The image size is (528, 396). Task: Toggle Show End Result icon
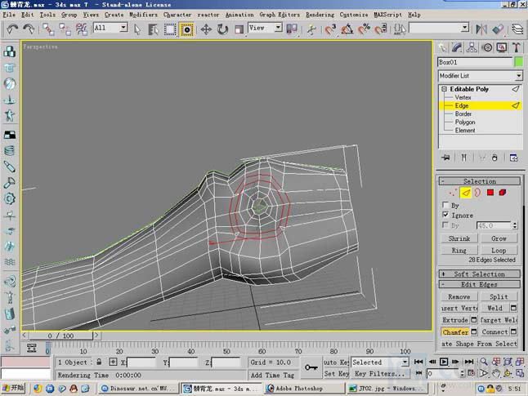click(464, 158)
